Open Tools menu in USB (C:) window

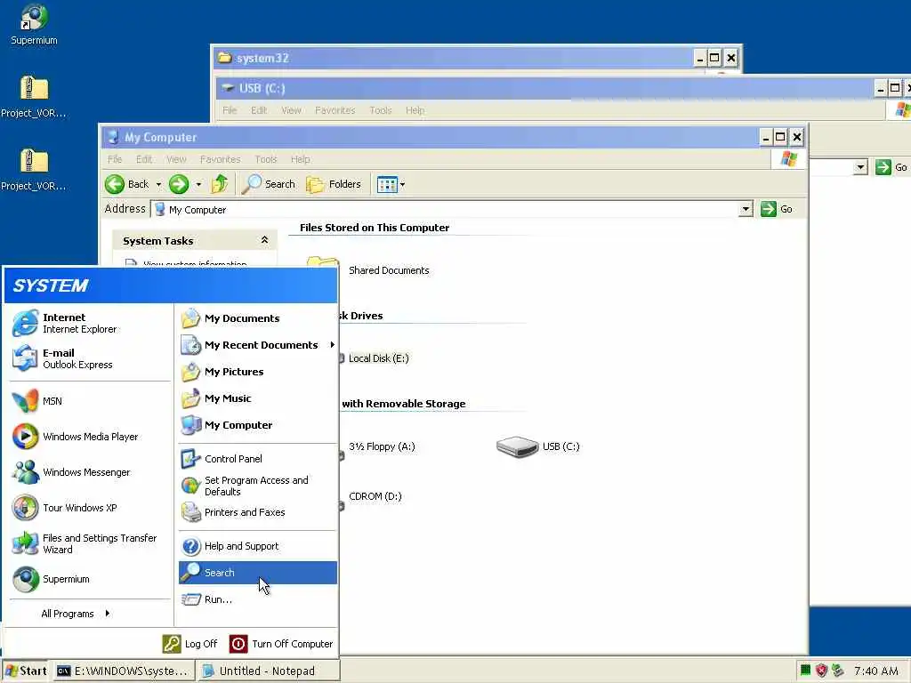(x=381, y=110)
